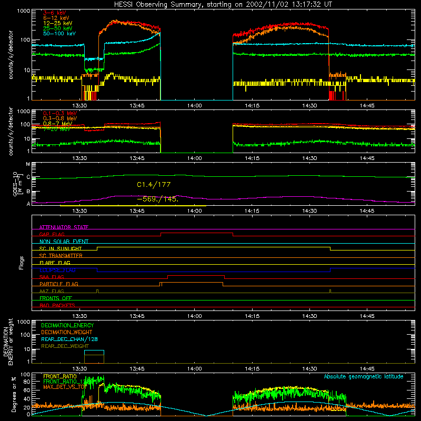Screen dimensions: 421x421
Task: Click the Absolute geomagnetic latitude label
Action: [364, 377]
